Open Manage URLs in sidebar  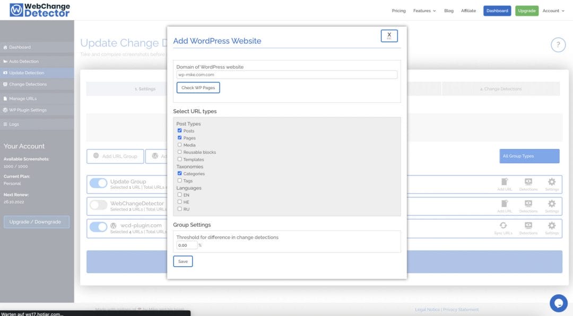(x=37, y=99)
